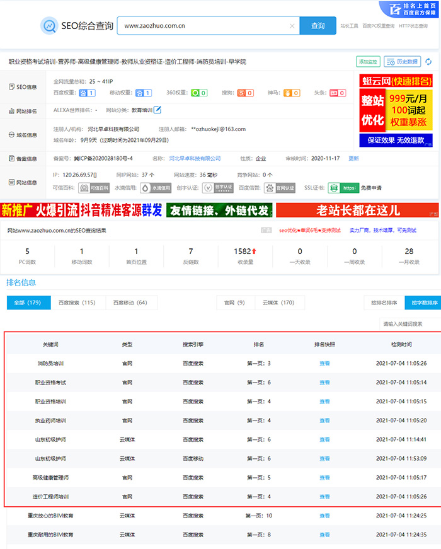Click 查看 snapshot link for 消防员培训

(x=324, y=364)
